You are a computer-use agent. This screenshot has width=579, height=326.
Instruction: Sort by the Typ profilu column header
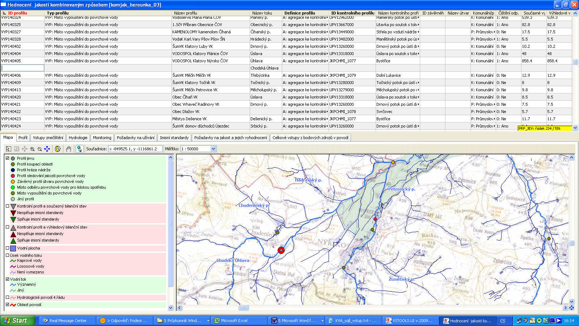pyautogui.click(x=108, y=13)
